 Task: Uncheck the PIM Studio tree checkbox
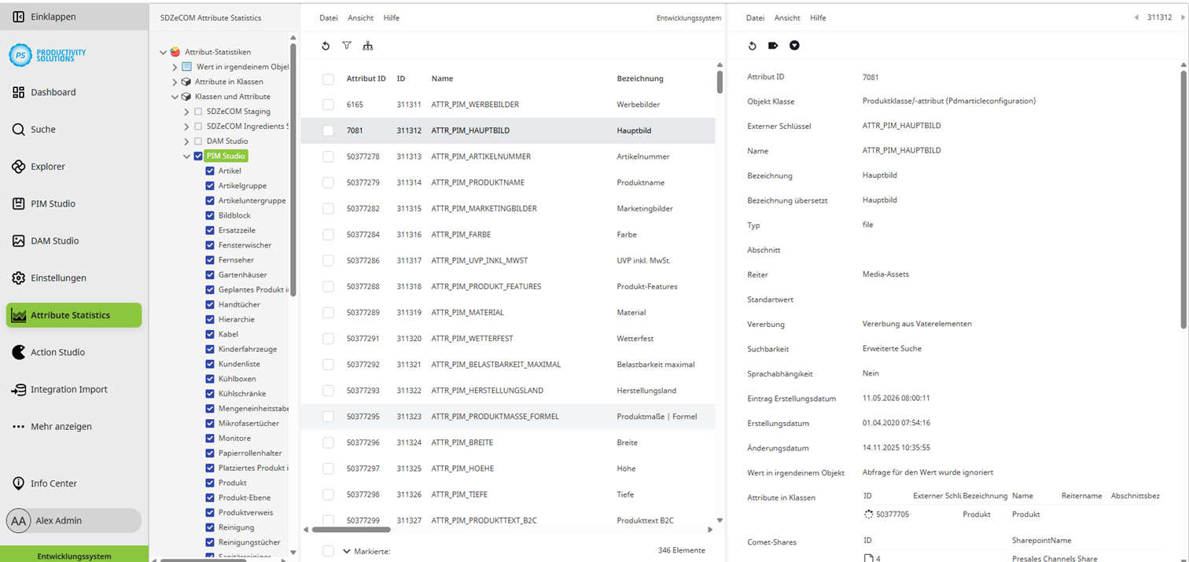pyautogui.click(x=198, y=156)
